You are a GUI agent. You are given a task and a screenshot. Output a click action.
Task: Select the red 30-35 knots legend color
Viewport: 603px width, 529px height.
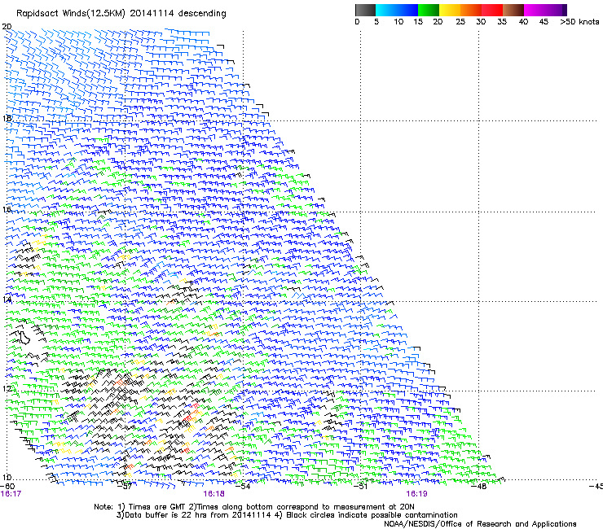(492, 10)
